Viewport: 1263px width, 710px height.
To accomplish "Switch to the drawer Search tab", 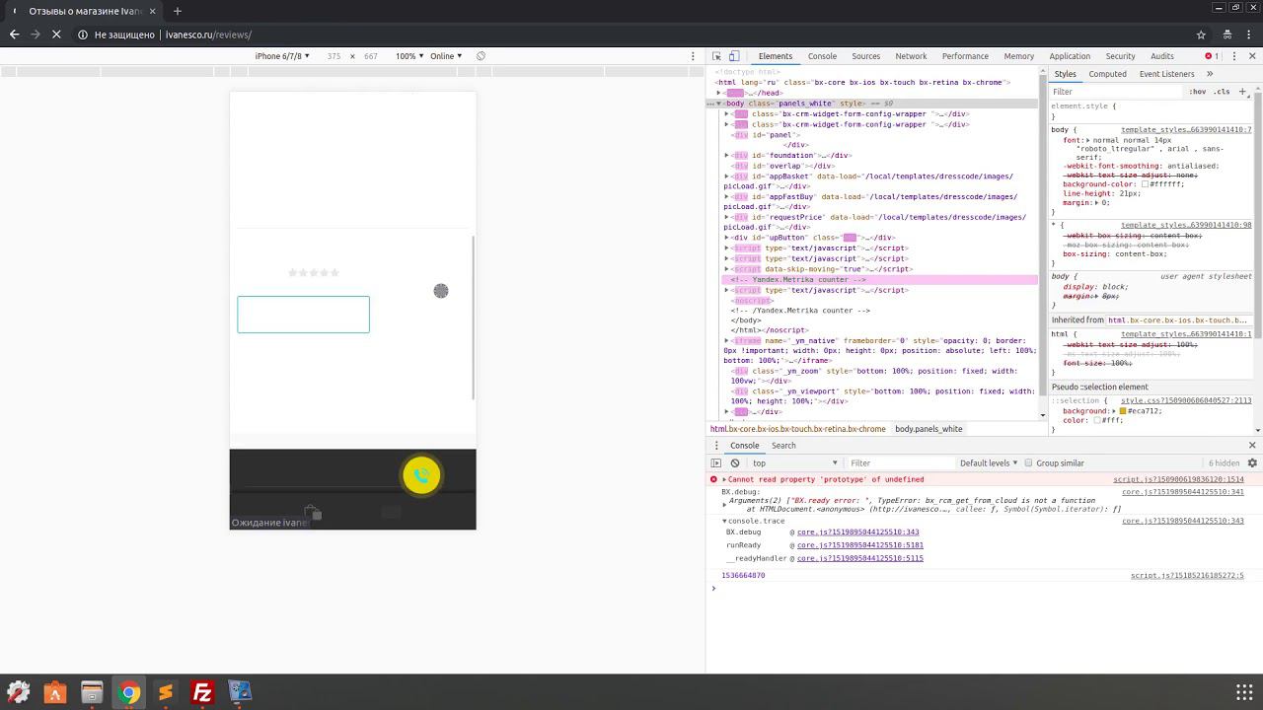I will click(783, 446).
